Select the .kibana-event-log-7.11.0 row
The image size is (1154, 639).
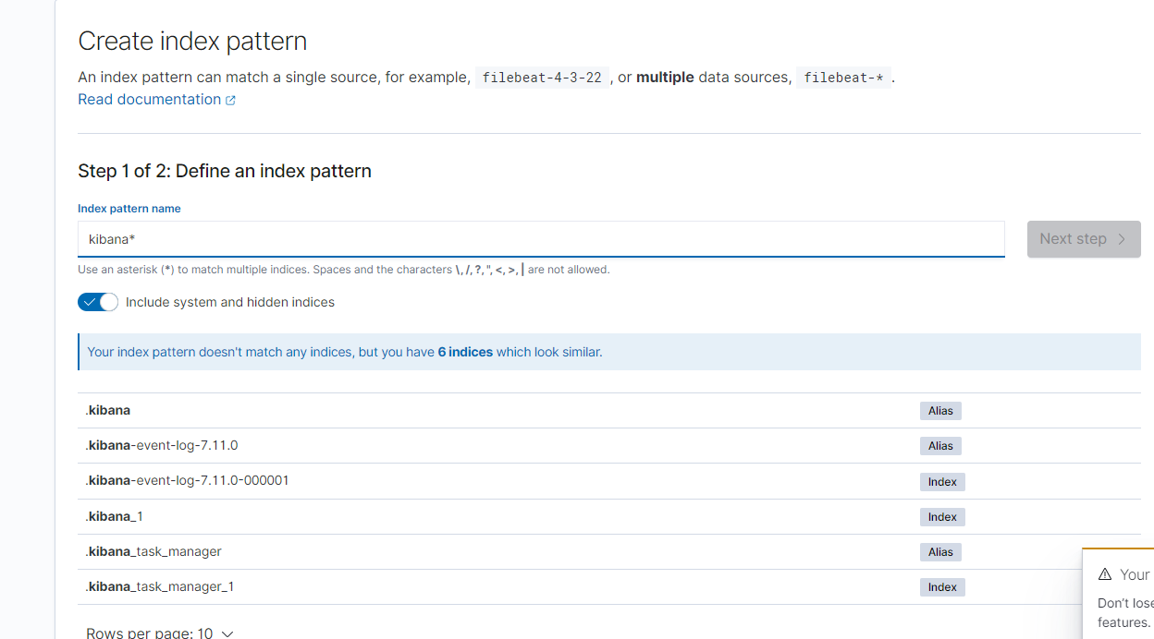(163, 444)
